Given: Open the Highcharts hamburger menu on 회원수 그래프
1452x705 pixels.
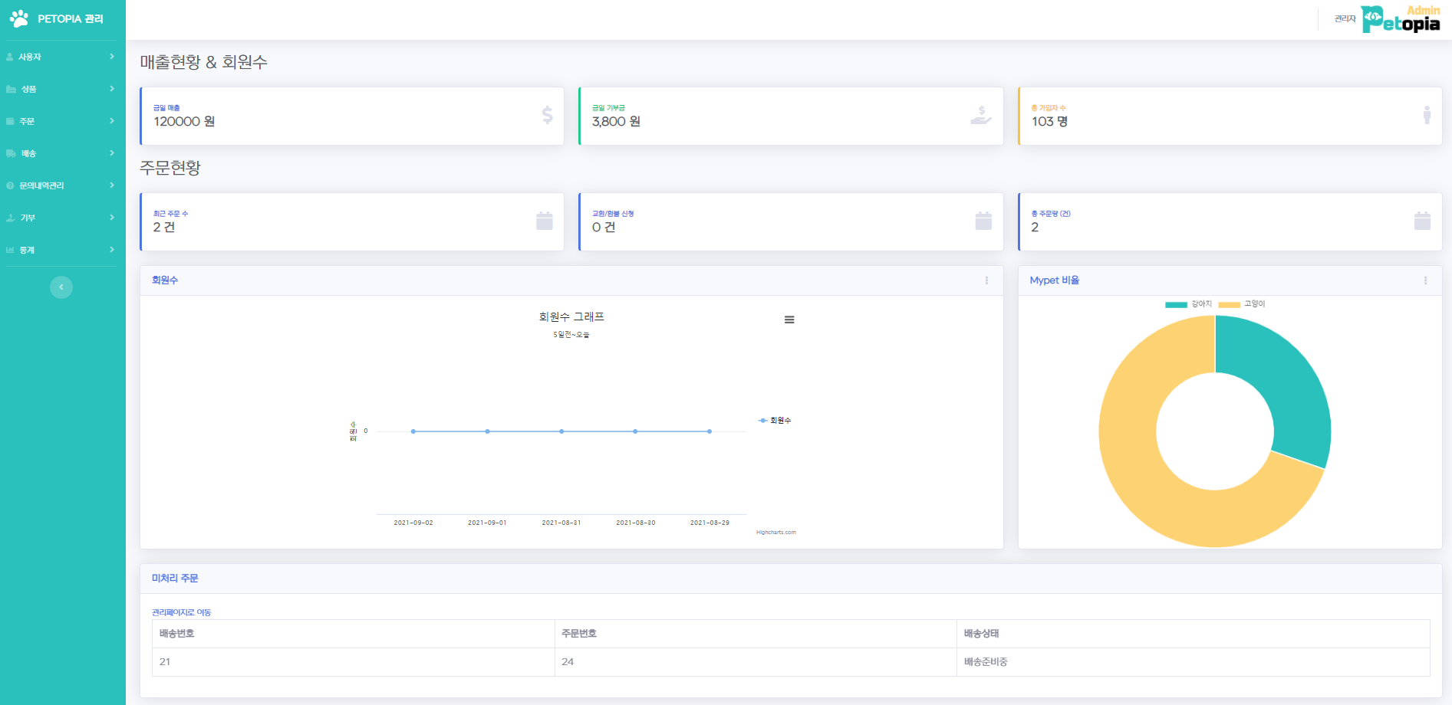Looking at the screenshot, I should (x=789, y=320).
